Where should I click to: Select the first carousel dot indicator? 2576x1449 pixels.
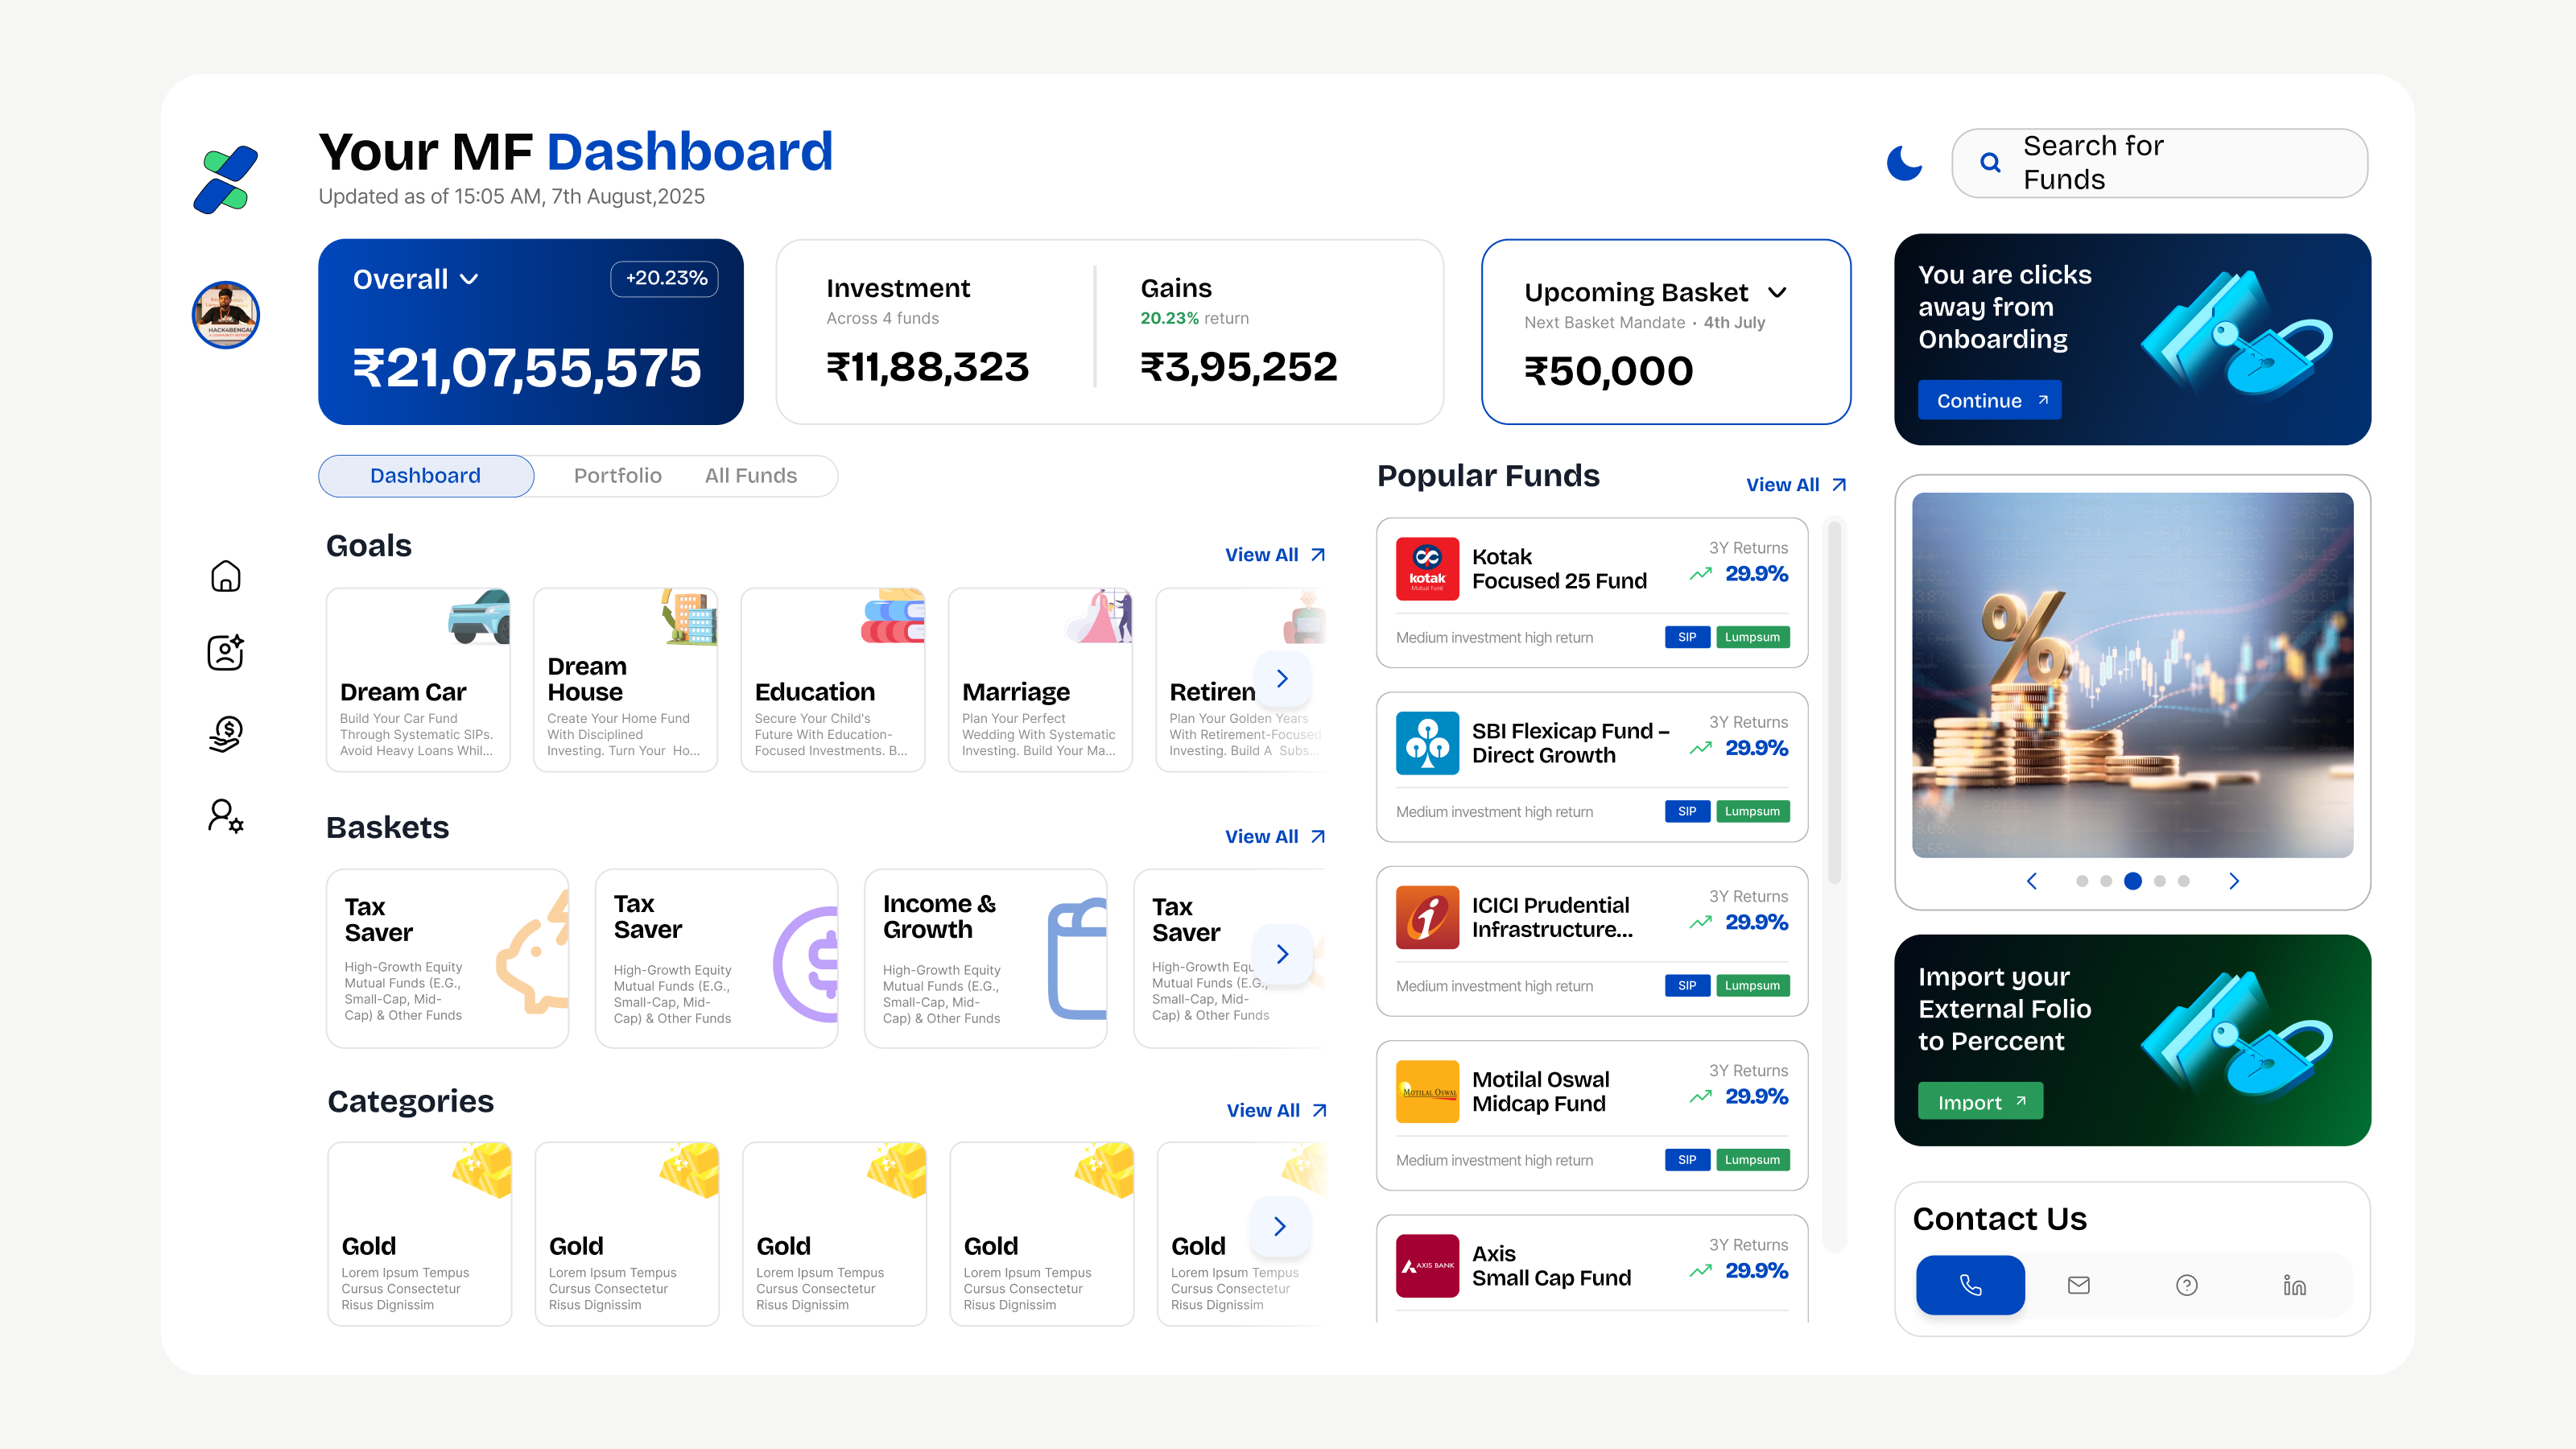[2082, 881]
